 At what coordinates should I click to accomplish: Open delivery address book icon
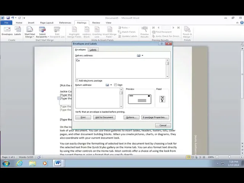pos(138,56)
